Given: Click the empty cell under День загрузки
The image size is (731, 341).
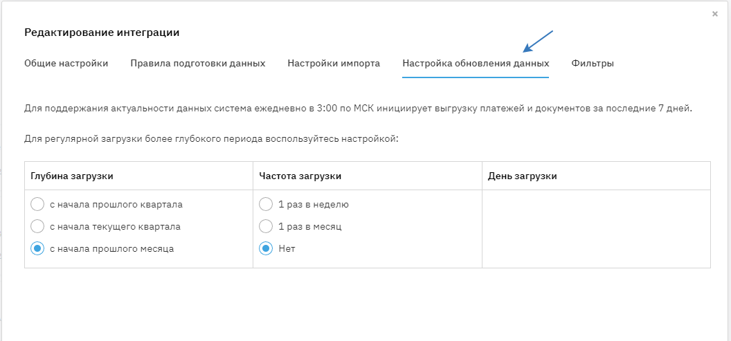Looking at the screenshot, I should tap(595, 228).
